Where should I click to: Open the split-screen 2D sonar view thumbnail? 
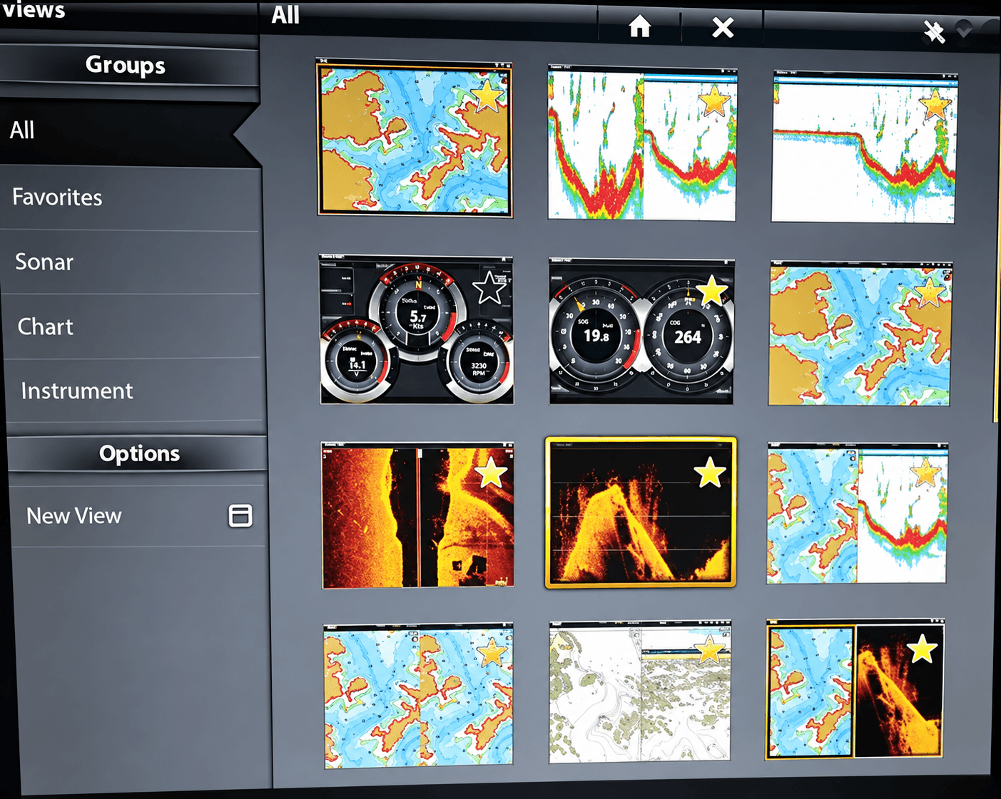coord(642,143)
